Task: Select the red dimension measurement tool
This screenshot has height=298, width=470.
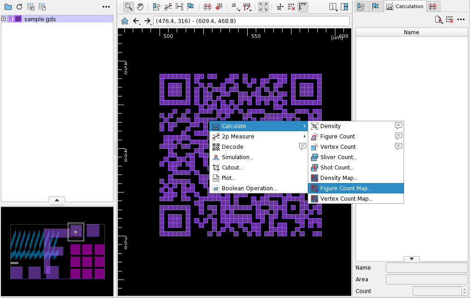Action: [x=207, y=7]
